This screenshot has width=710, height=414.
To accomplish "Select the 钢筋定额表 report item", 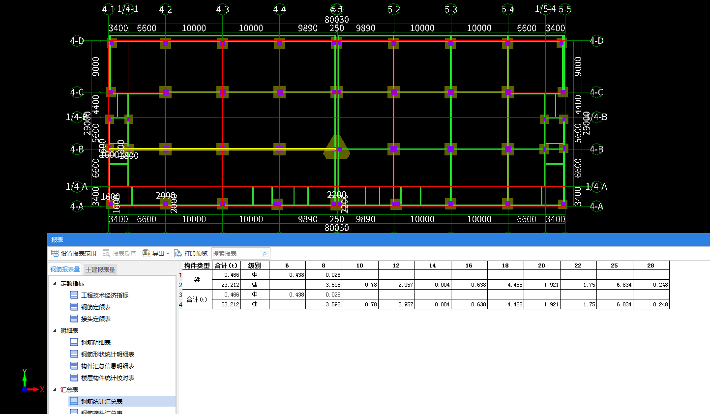I will point(95,307).
